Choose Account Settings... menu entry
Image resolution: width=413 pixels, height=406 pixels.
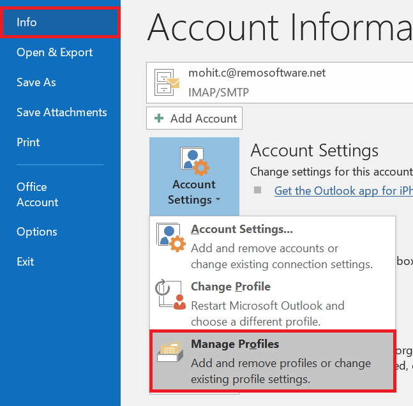[273, 246]
